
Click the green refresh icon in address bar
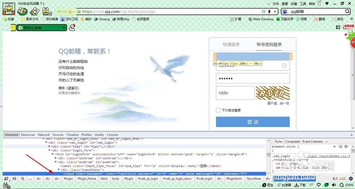pyautogui.click(x=263, y=12)
